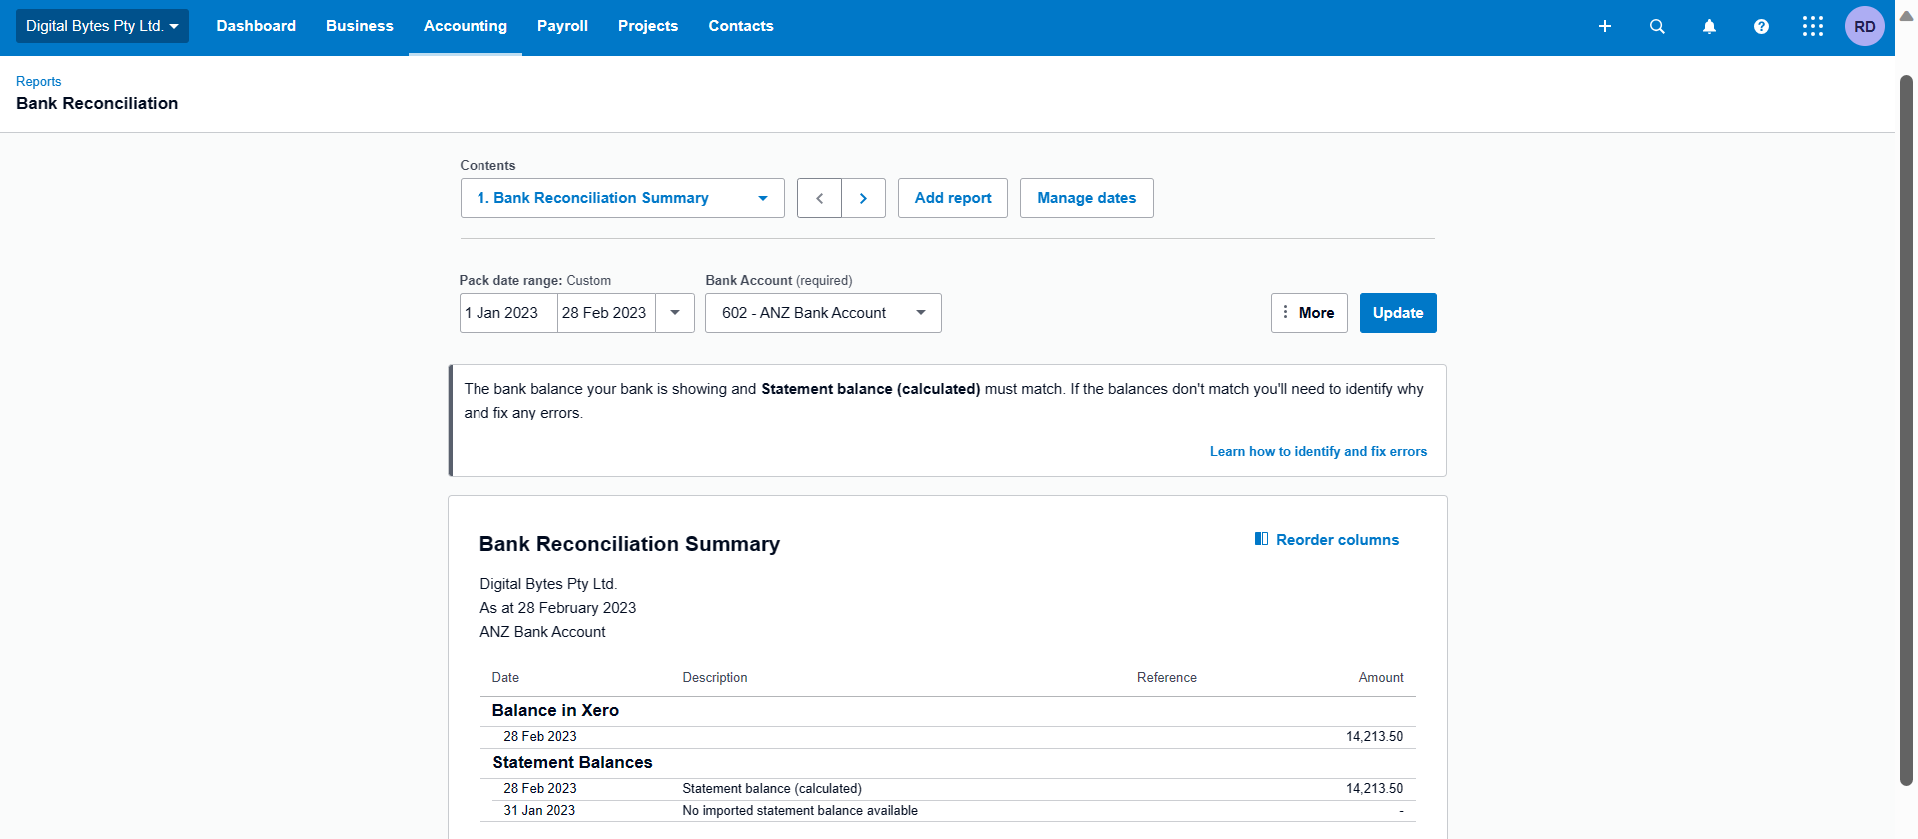The image size is (1918, 839).
Task: Open the app launcher grid icon
Action: [1813, 26]
